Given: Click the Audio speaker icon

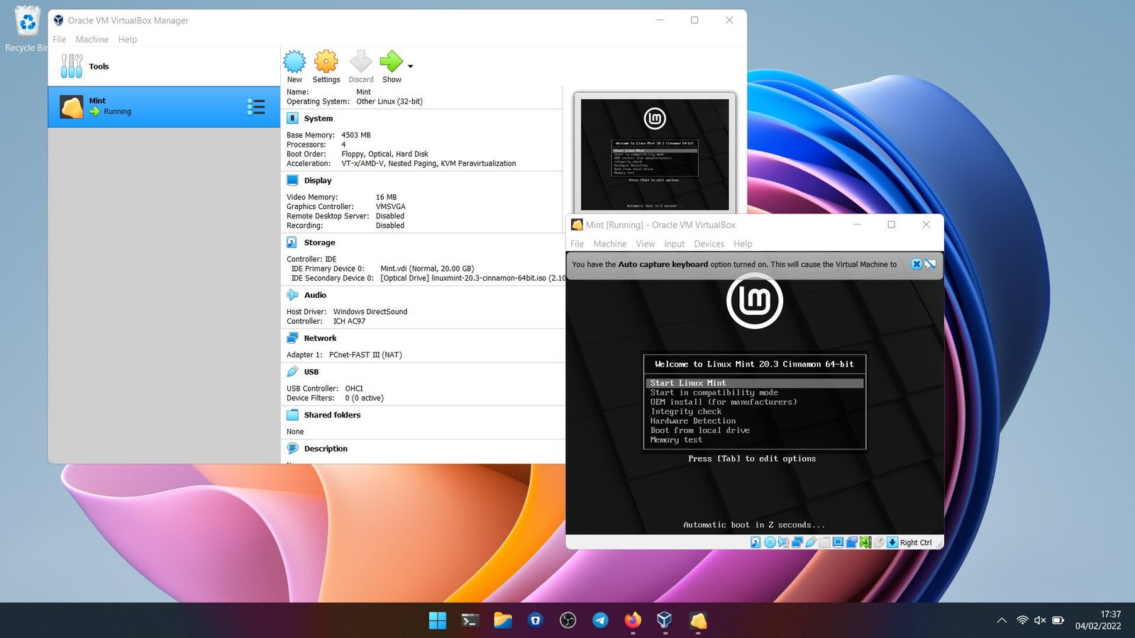Looking at the screenshot, I should [292, 295].
